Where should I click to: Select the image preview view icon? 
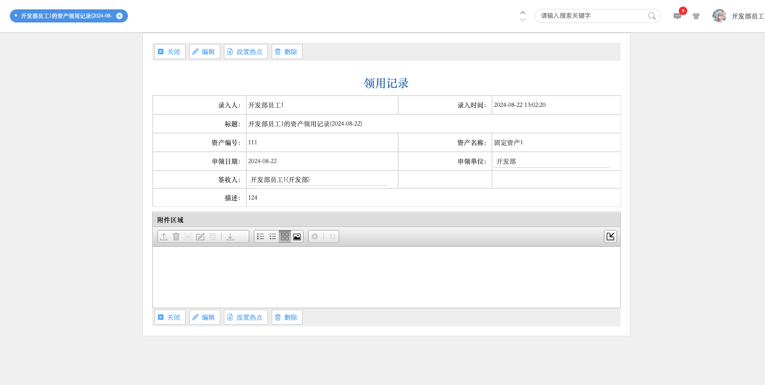(x=297, y=237)
